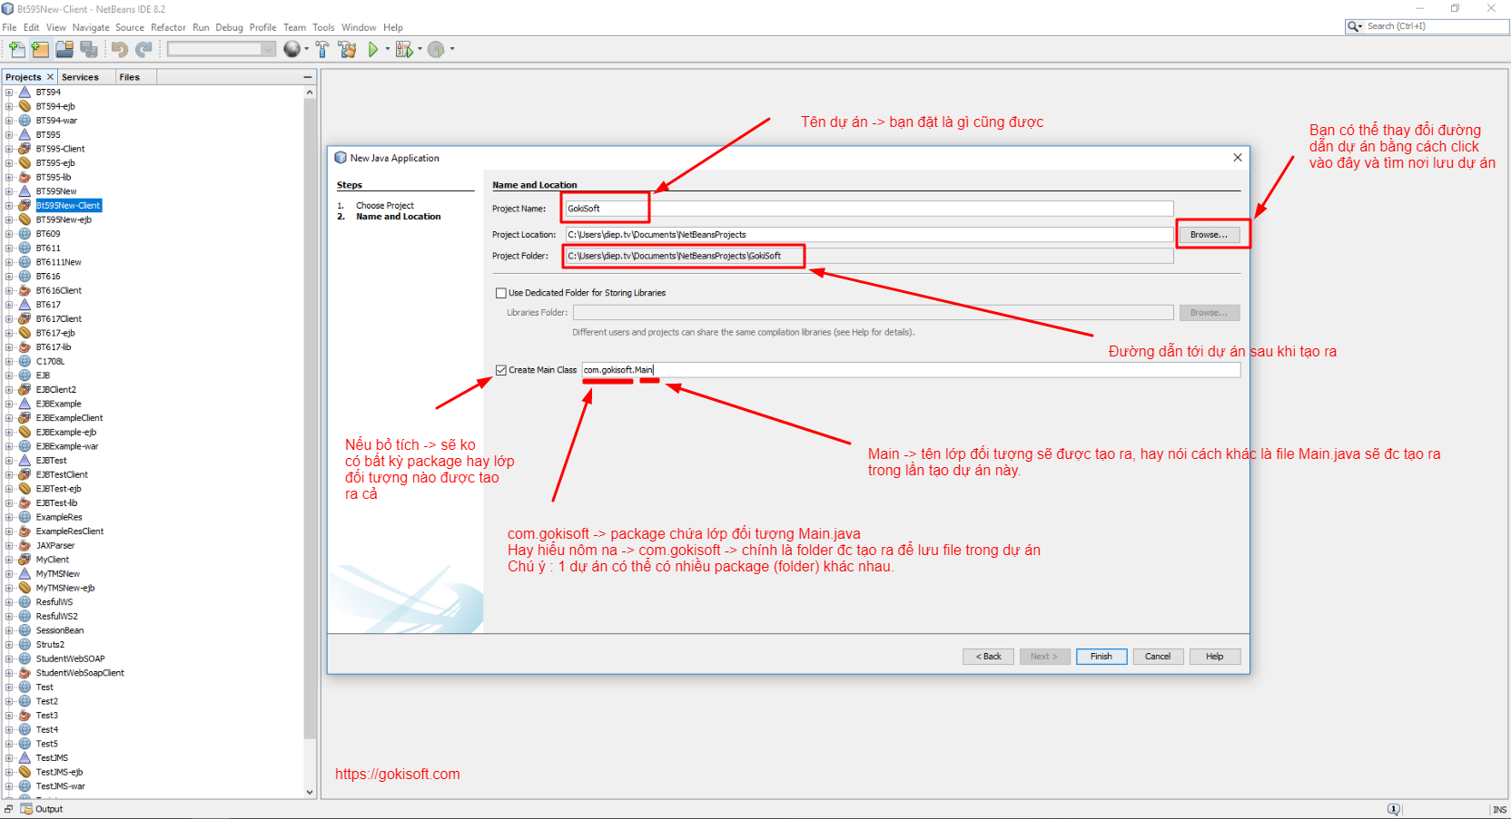Screen dimensions: 1511x819
Task: Click Browse next to Project Location
Action: click(x=1209, y=235)
